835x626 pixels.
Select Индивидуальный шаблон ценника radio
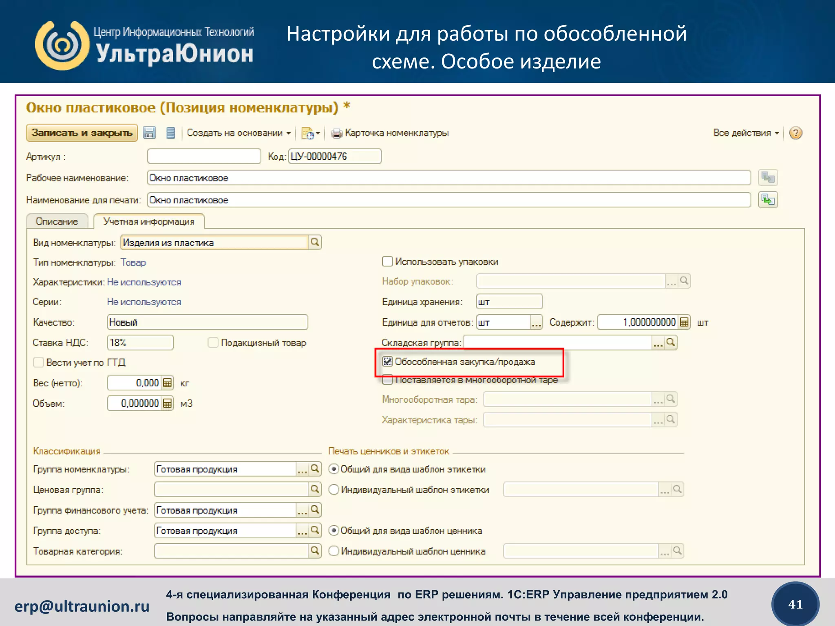tap(334, 551)
